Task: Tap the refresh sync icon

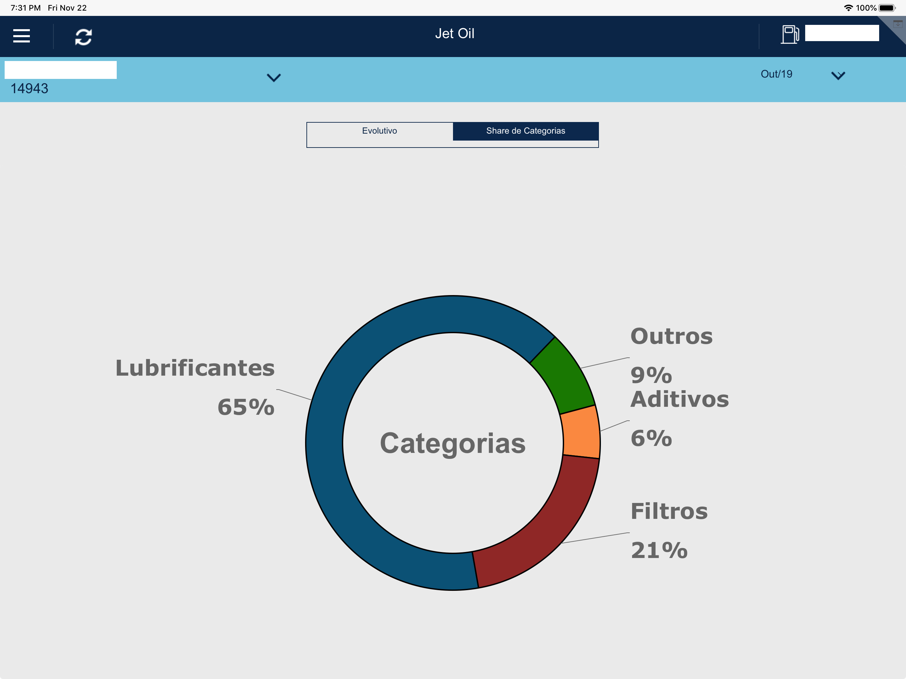Action: tap(83, 37)
